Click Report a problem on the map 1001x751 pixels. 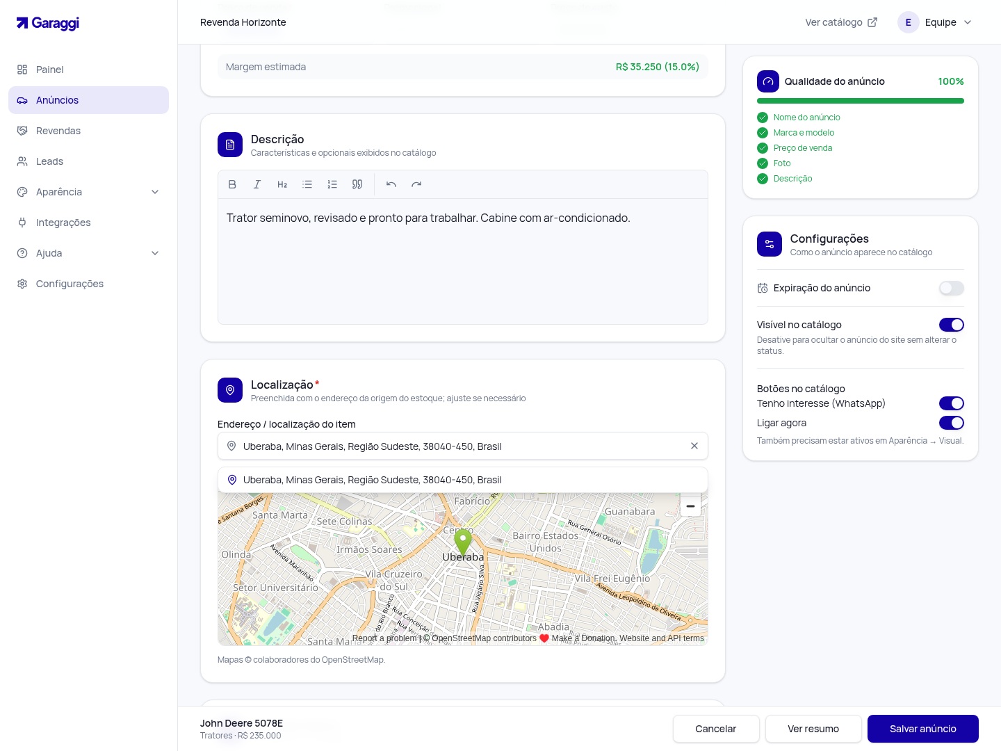tap(384, 638)
